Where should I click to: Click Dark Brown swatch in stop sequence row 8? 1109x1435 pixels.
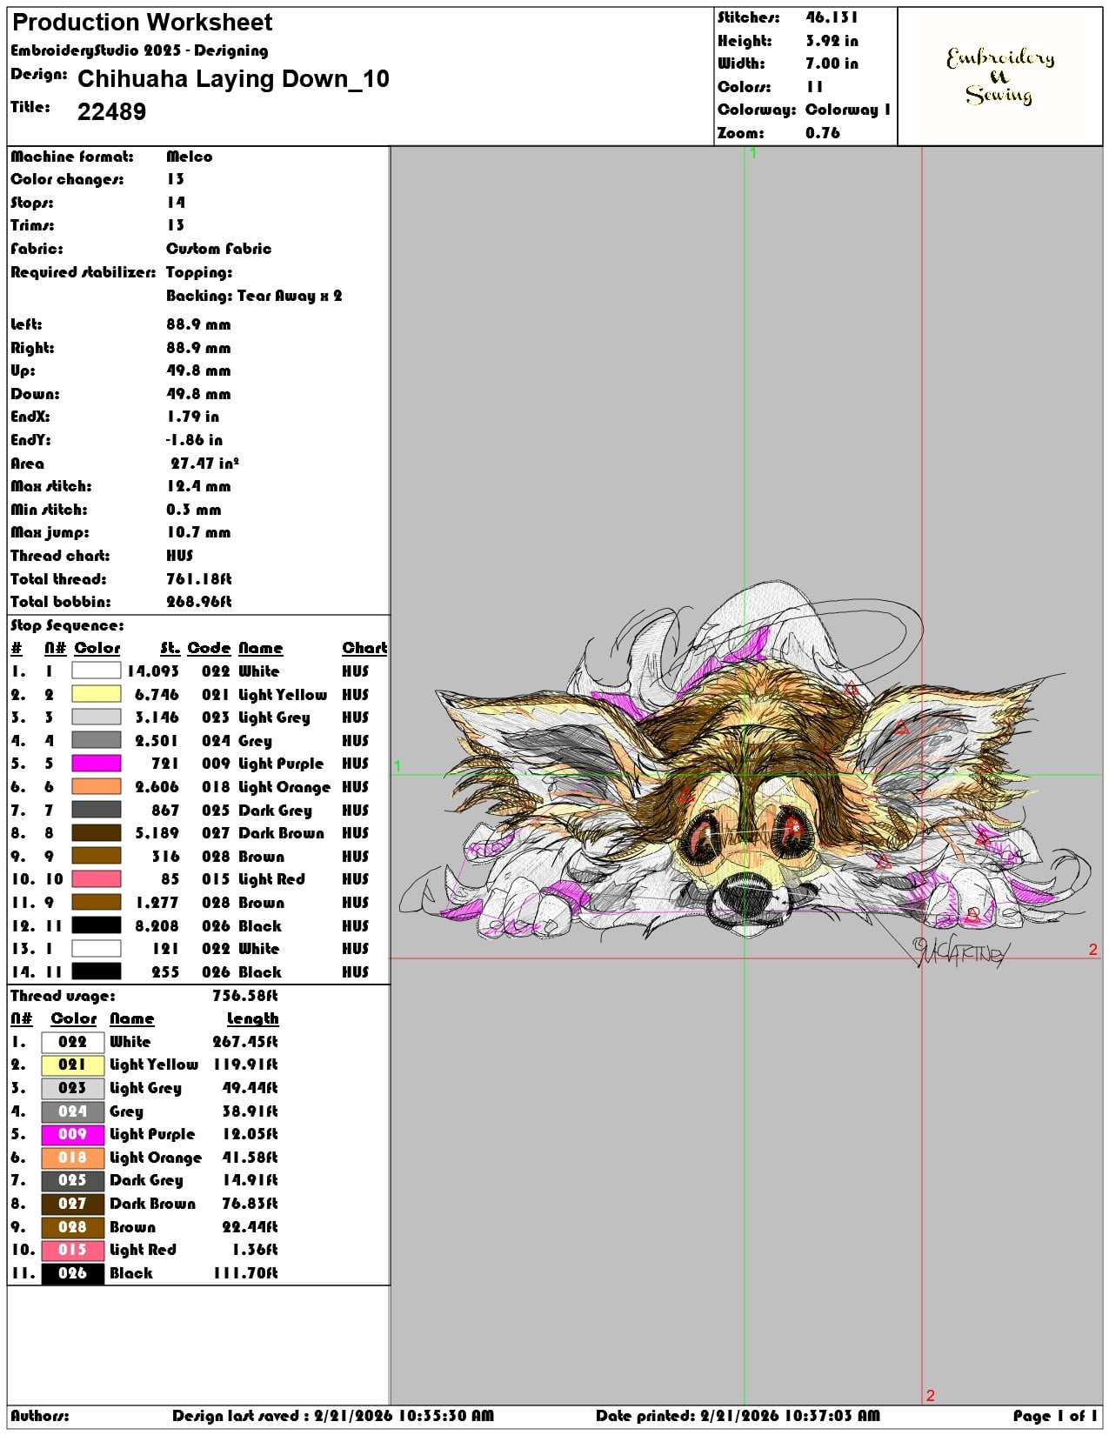click(x=96, y=833)
